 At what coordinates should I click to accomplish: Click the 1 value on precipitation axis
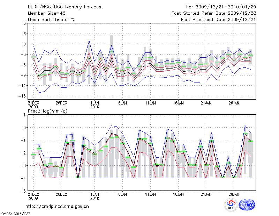tap(24, 115)
